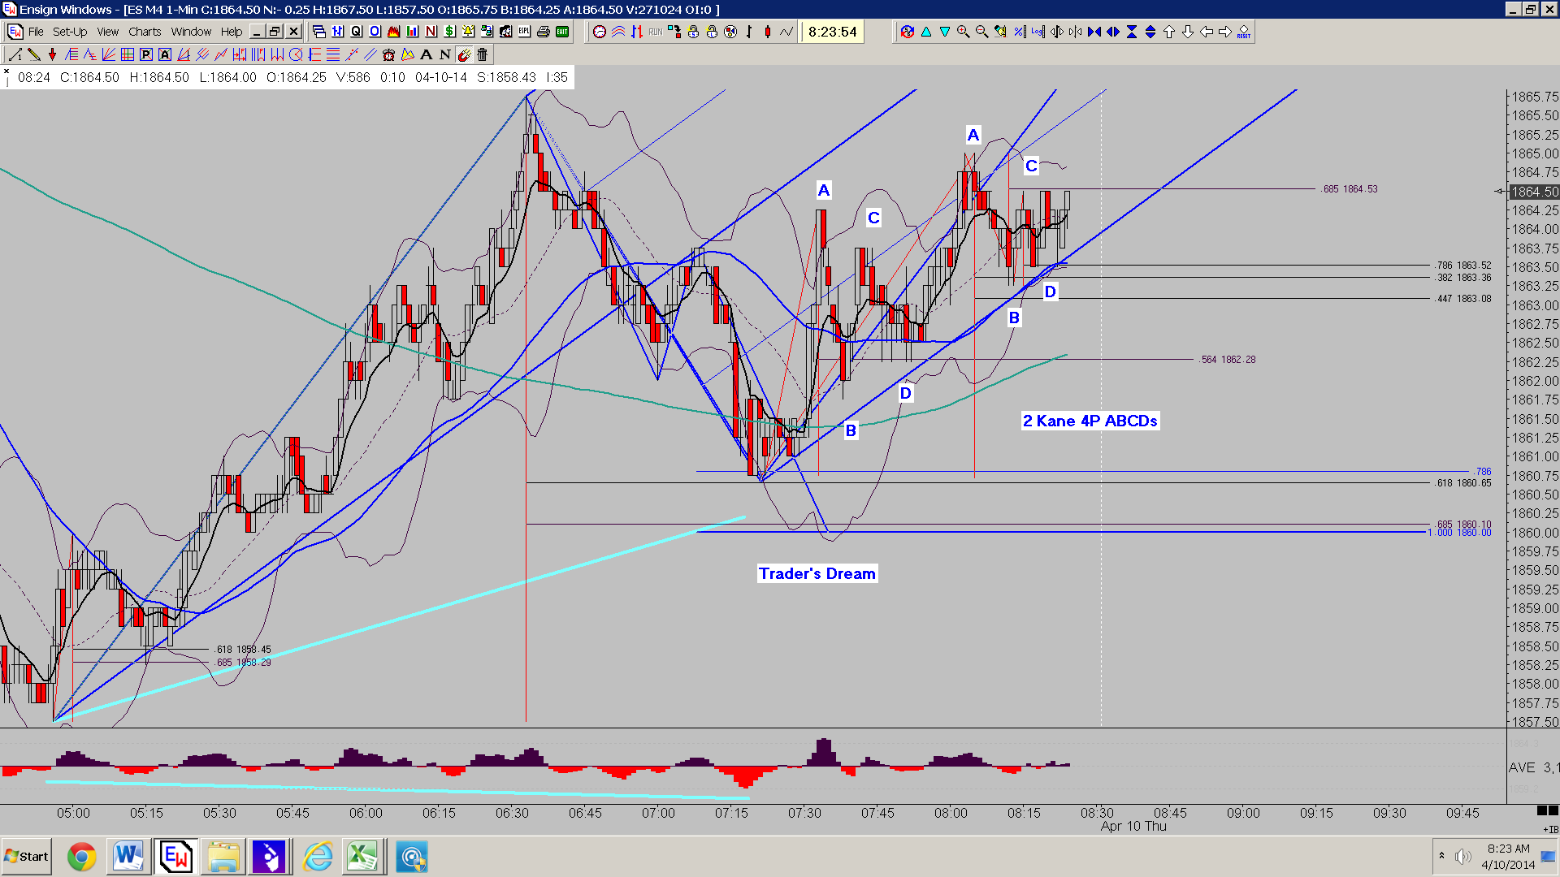Screen dimensions: 1560x877
Task: Click the trash can delete tool
Action: (482, 54)
